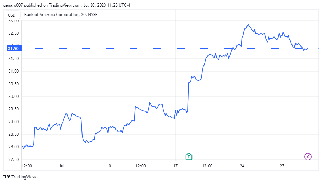This screenshot has height=183, width=322.
Task: Click the TradingView logo at bottom
Action: pos(20,177)
